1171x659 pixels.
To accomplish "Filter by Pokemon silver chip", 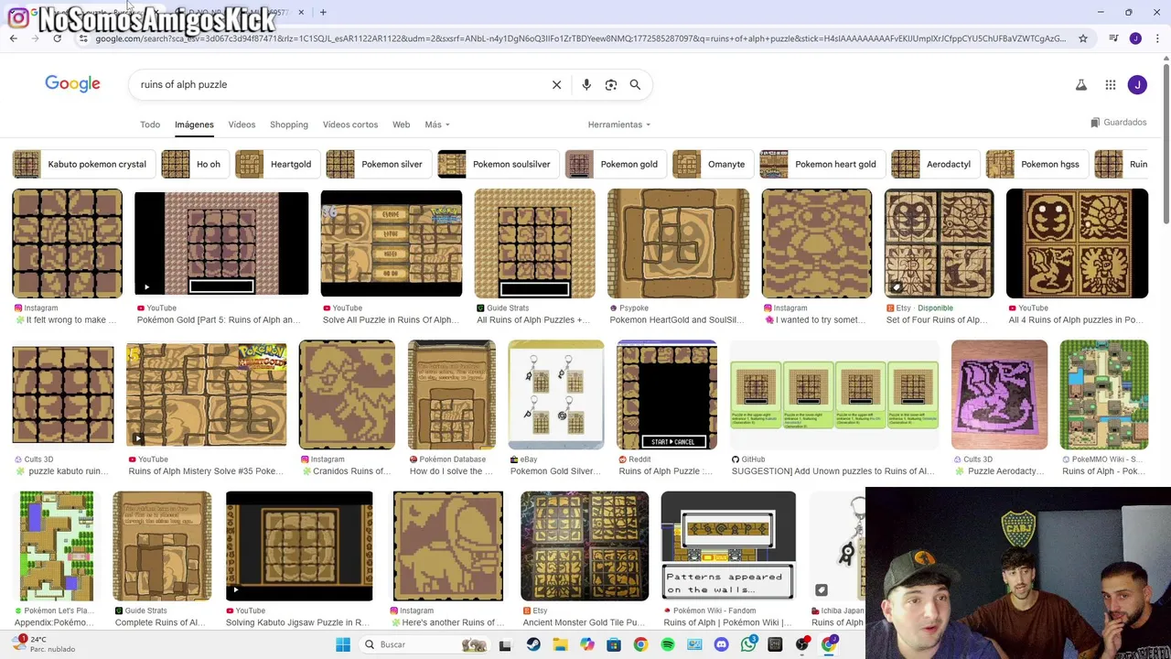I will (377, 164).
